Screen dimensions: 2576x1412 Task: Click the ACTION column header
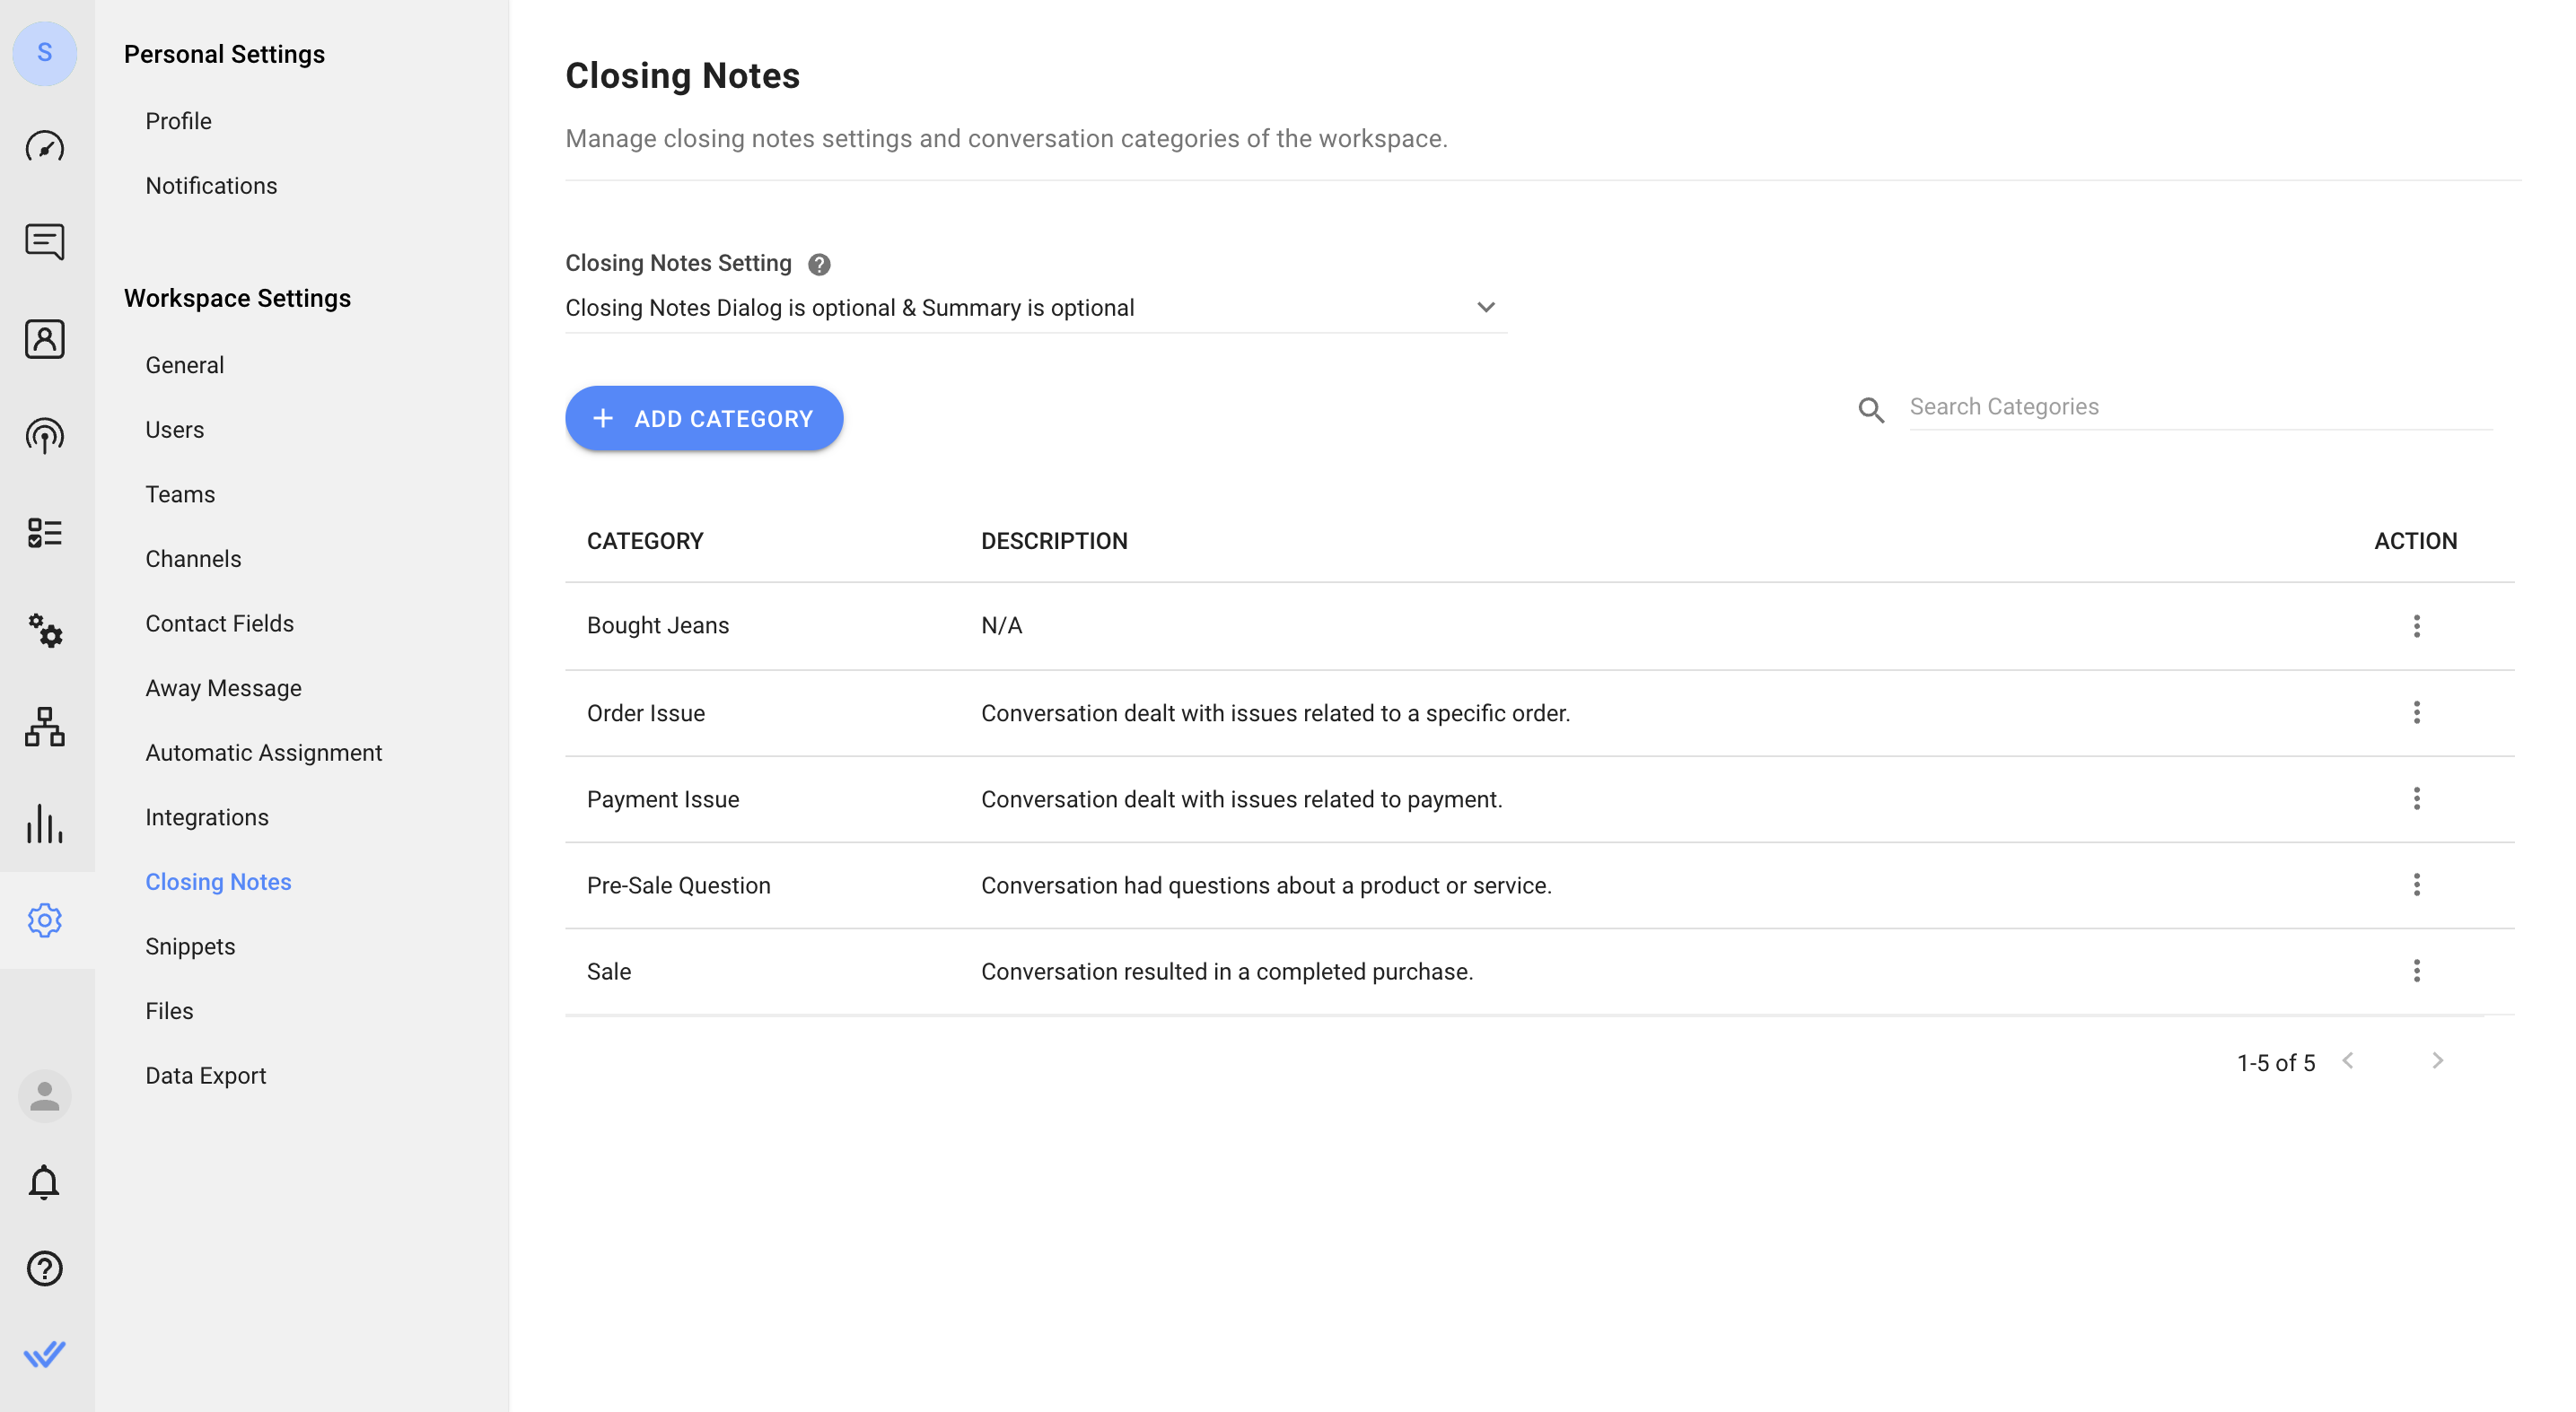pyautogui.click(x=2415, y=541)
